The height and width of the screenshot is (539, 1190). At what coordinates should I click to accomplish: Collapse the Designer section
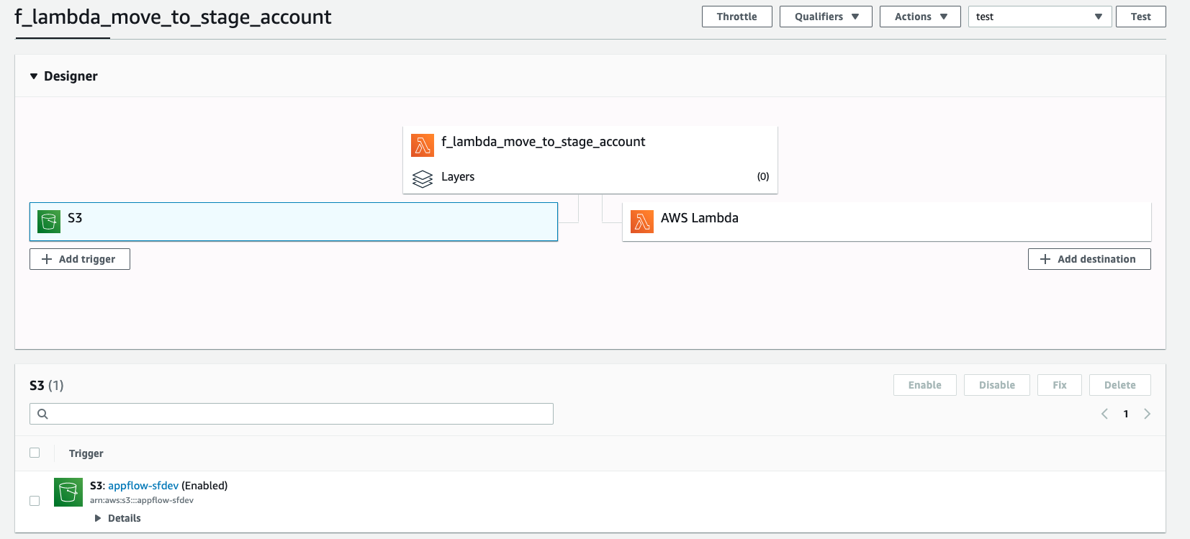(x=34, y=76)
